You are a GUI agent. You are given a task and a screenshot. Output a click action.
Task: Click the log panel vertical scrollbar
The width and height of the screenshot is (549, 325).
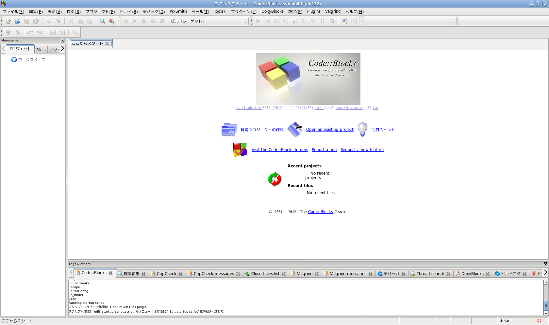point(546,298)
